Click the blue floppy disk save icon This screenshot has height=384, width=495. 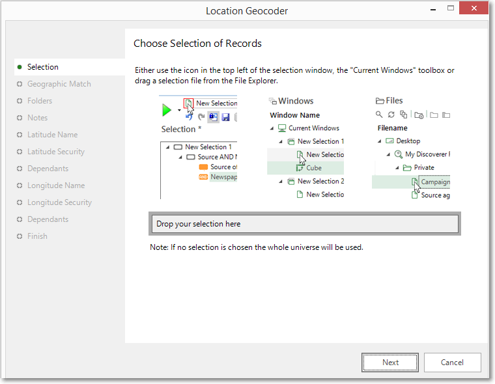coord(225,117)
